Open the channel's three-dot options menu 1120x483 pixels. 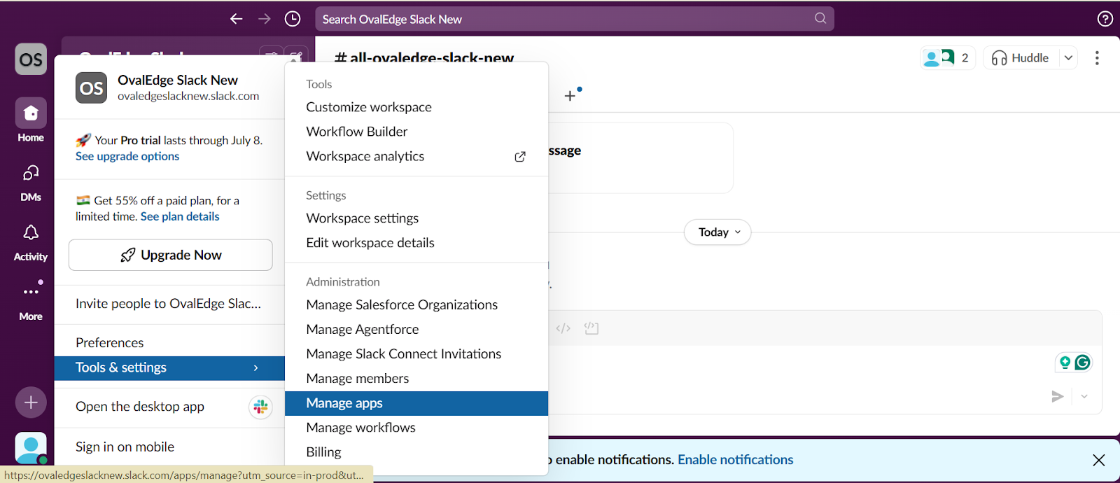pyautogui.click(x=1097, y=58)
